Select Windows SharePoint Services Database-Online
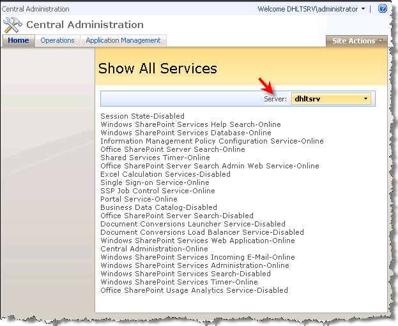This screenshot has width=398, height=326. (186, 133)
